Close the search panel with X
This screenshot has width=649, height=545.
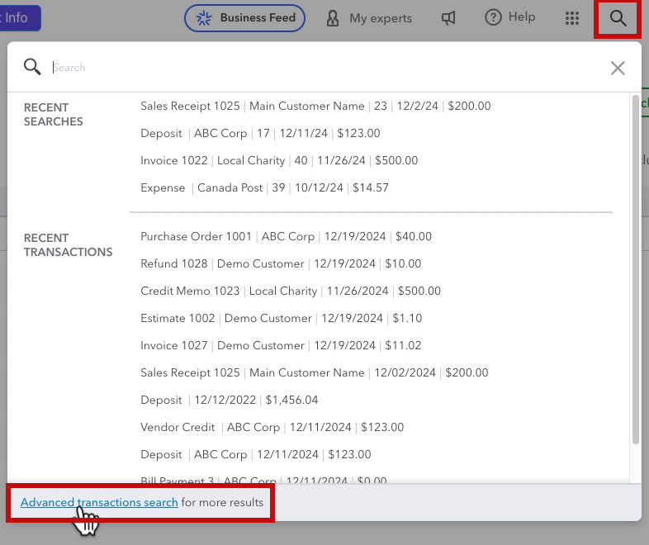tap(618, 68)
